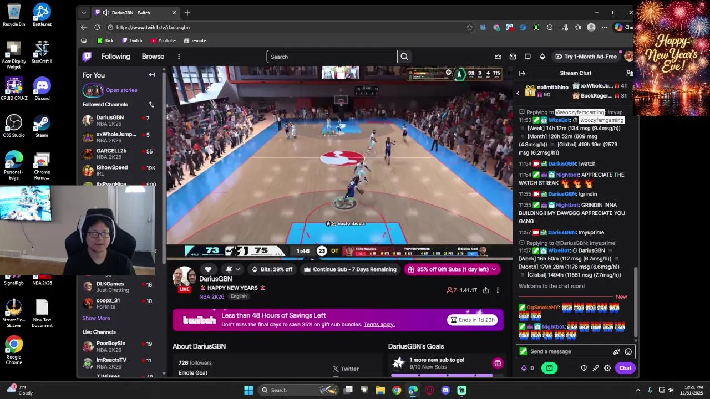The image size is (710, 399).
Task: Open the Kick bookmark
Action: coord(105,40)
